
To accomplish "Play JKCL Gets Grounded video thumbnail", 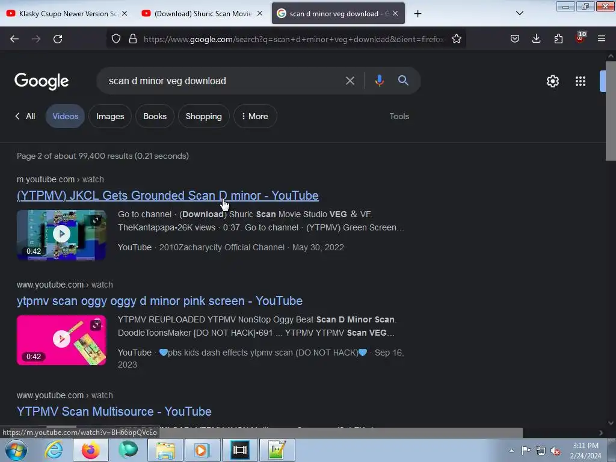I will [x=61, y=235].
